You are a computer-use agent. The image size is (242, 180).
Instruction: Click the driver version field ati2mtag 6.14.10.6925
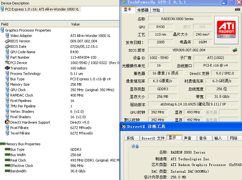point(193,104)
